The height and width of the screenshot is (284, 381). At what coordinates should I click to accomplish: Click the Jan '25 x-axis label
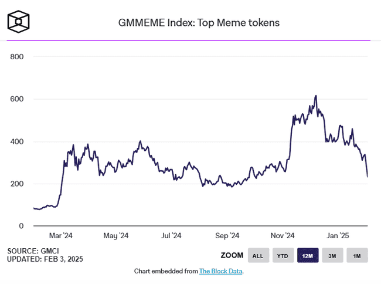point(338,236)
